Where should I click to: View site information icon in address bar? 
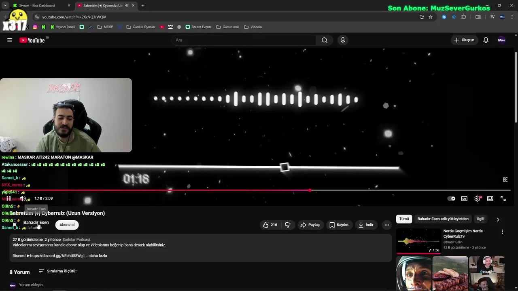37,17
